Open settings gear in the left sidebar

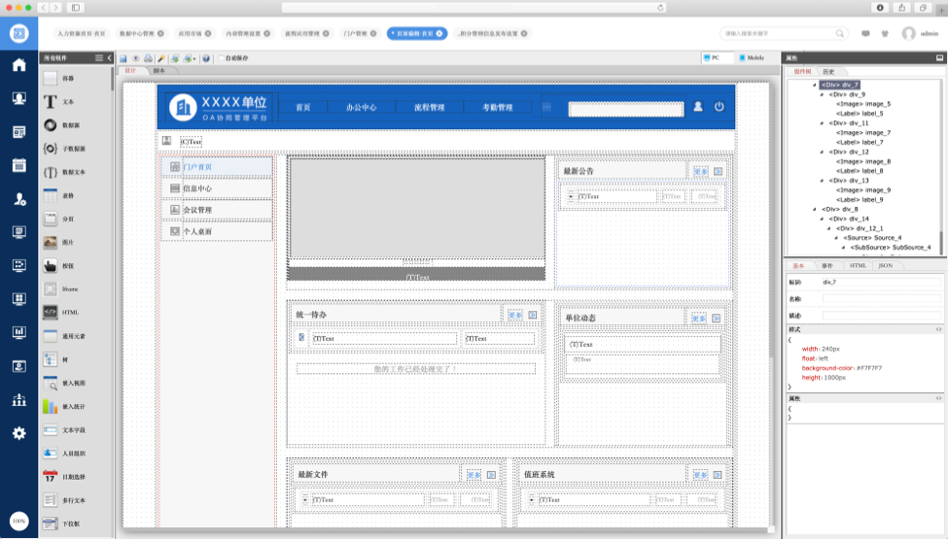(x=18, y=433)
